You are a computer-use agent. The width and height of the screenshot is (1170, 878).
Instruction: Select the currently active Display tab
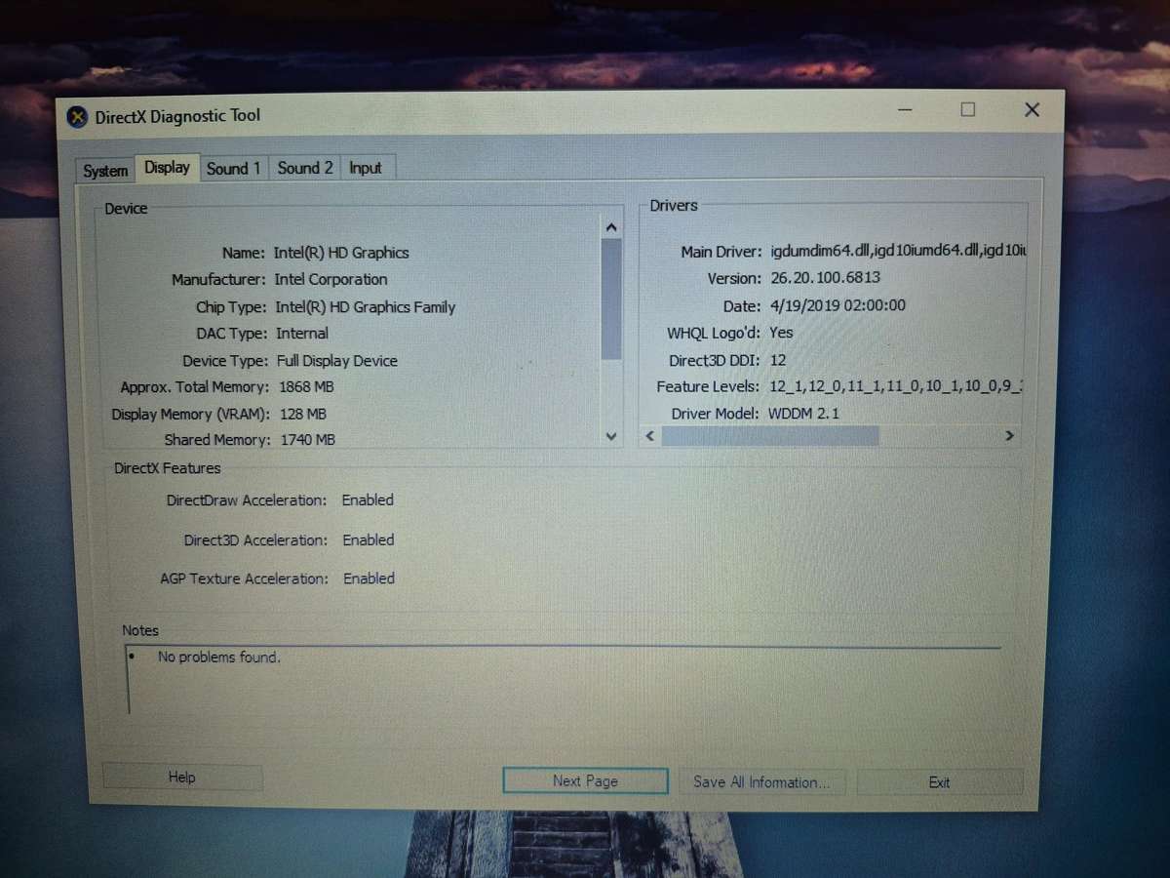pos(167,167)
